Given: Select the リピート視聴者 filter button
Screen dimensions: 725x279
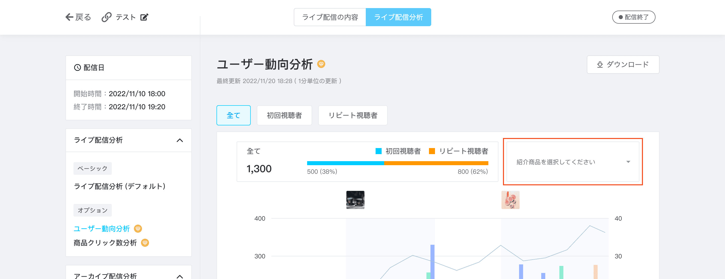Looking at the screenshot, I should (352, 115).
